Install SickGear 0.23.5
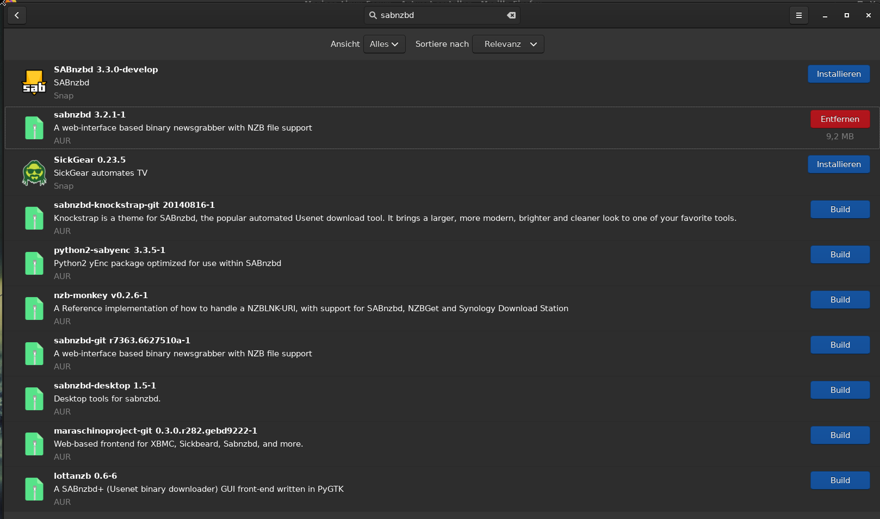The width and height of the screenshot is (880, 519). click(x=839, y=164)
